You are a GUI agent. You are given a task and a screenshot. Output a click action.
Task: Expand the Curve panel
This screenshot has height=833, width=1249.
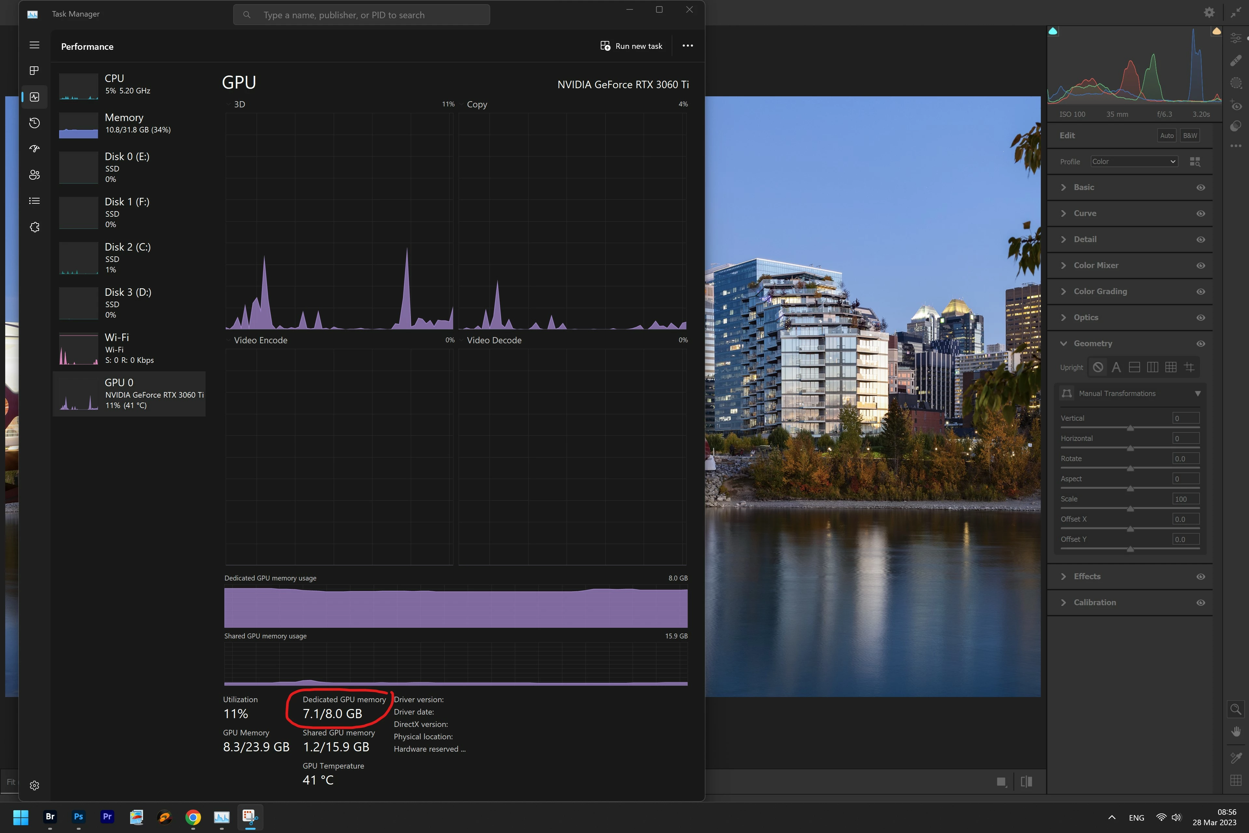[1084, 213]
